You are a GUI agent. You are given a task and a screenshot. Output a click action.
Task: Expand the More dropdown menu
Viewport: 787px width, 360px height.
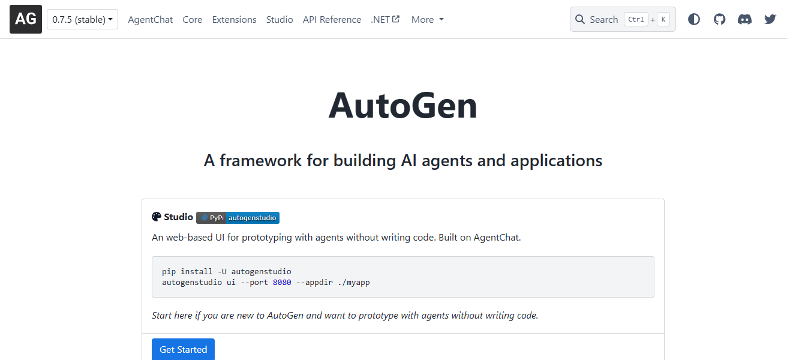click(428, 19)
